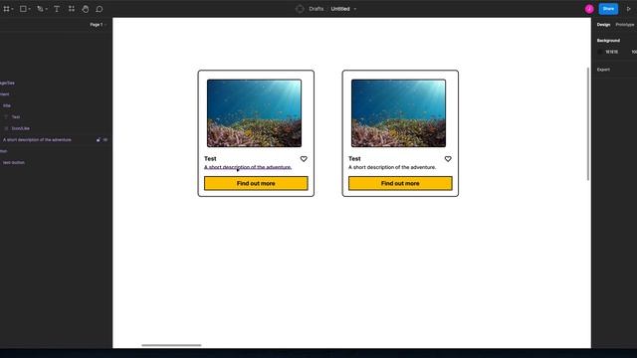
Task: Switch to the Prototype tab
Action: click(x=625, y=25)
